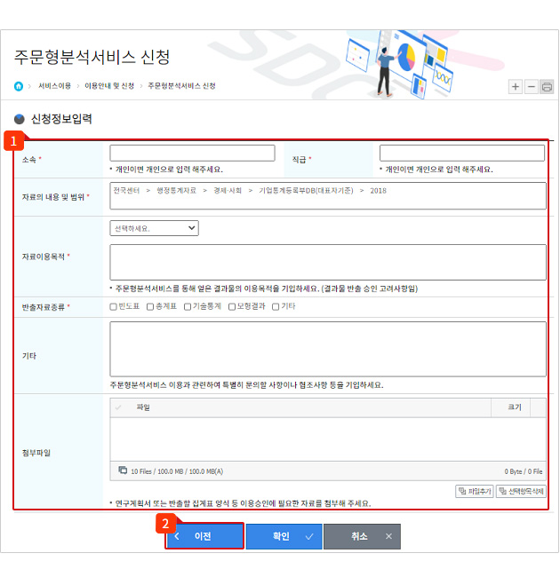This screenshot has width=560, height=577.
Task: Click the 파일추가 button
Action: (x=475, y=491)
